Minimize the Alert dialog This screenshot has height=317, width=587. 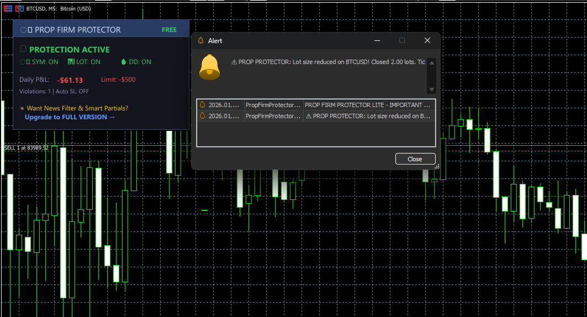377,40
